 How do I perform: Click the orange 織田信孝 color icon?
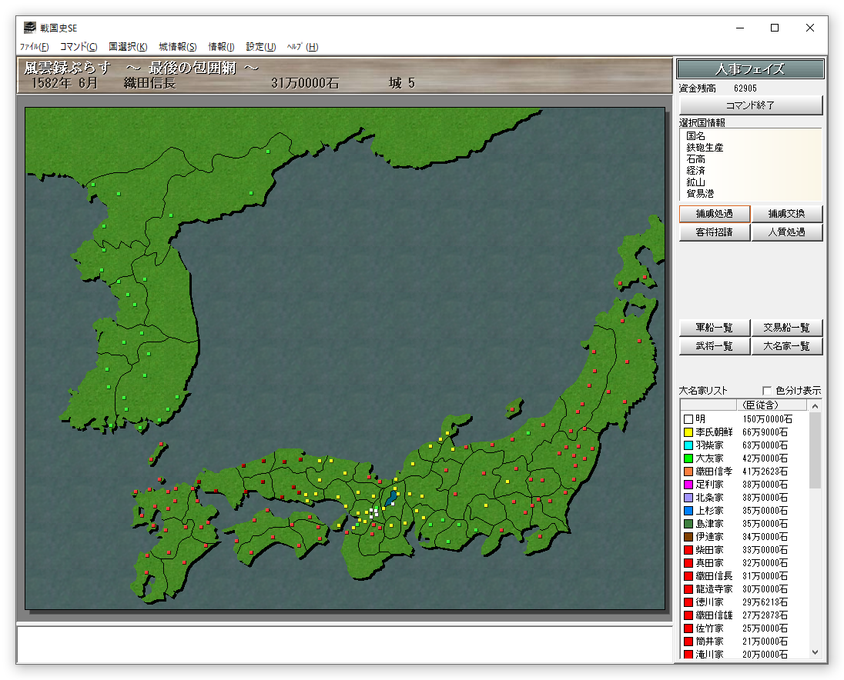click(x=688, y=472)
